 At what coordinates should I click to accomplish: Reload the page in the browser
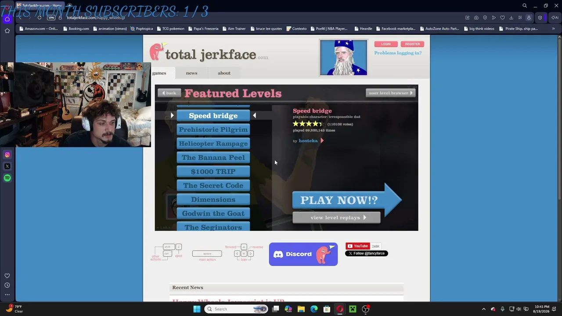[x=40, y=18]
